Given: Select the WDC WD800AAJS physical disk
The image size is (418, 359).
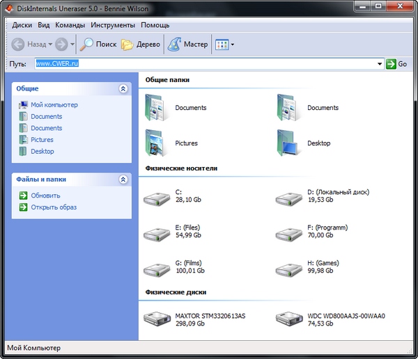Looking at the screenshot, I should pos(288,319).
